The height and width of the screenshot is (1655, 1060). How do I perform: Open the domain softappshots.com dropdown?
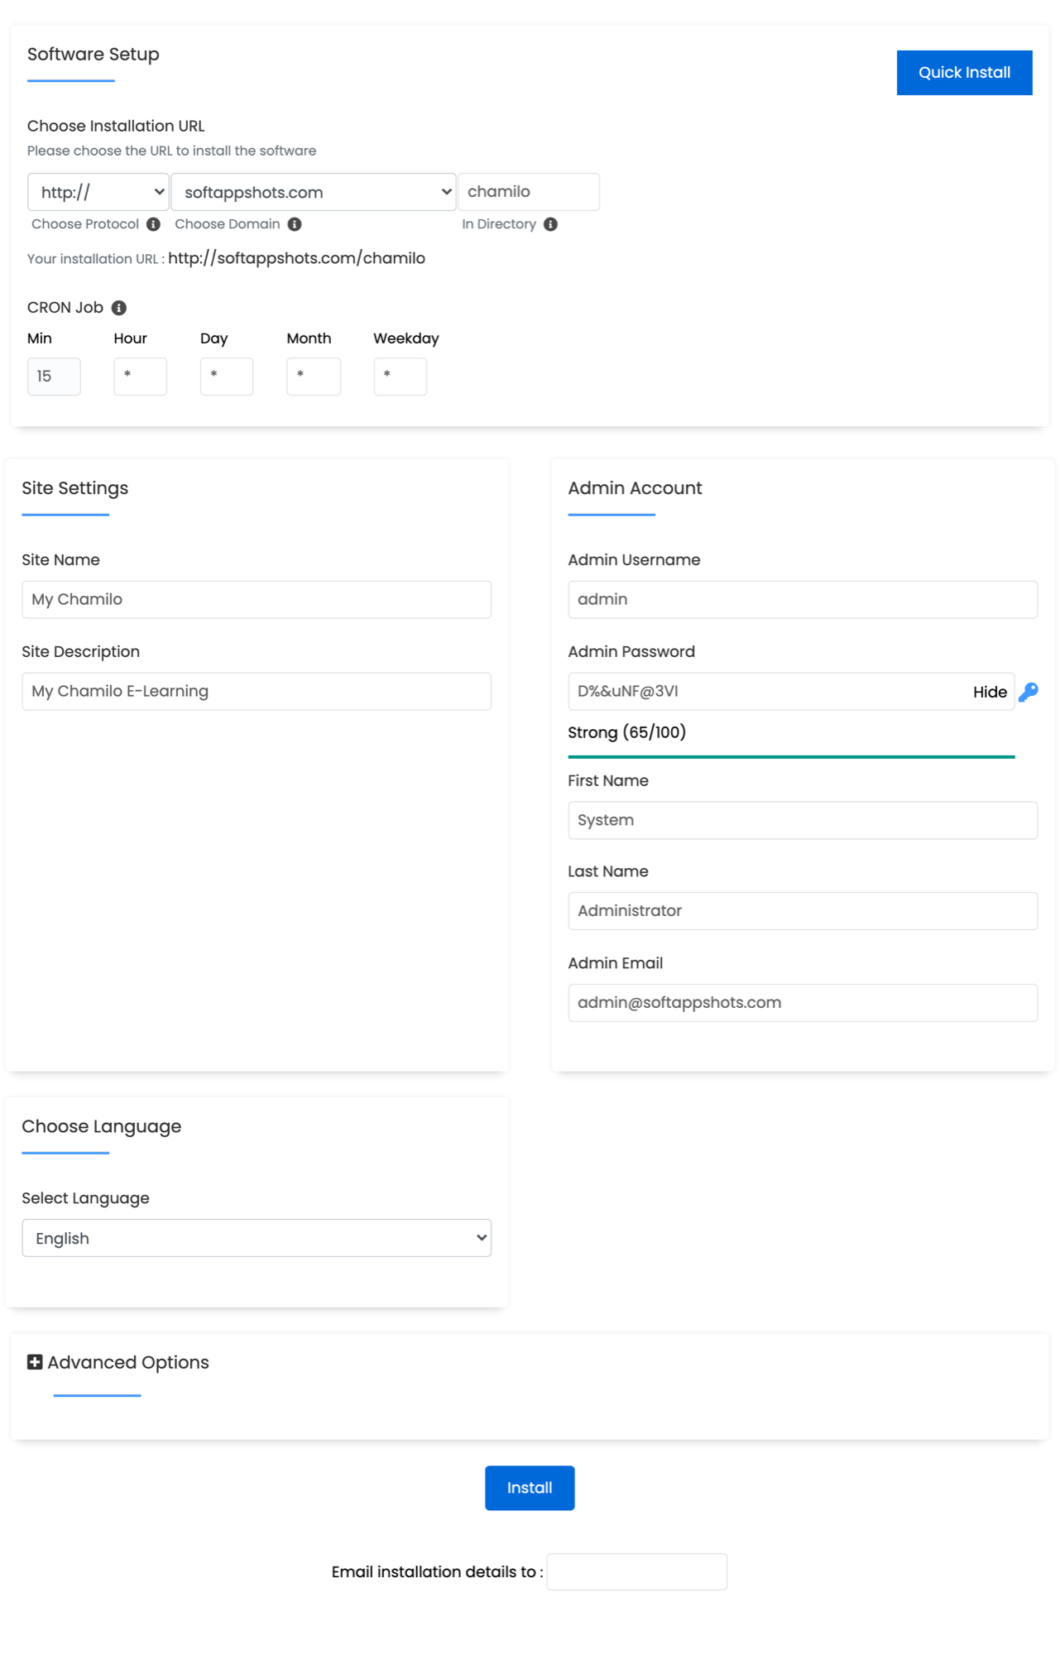click(314, 192)
